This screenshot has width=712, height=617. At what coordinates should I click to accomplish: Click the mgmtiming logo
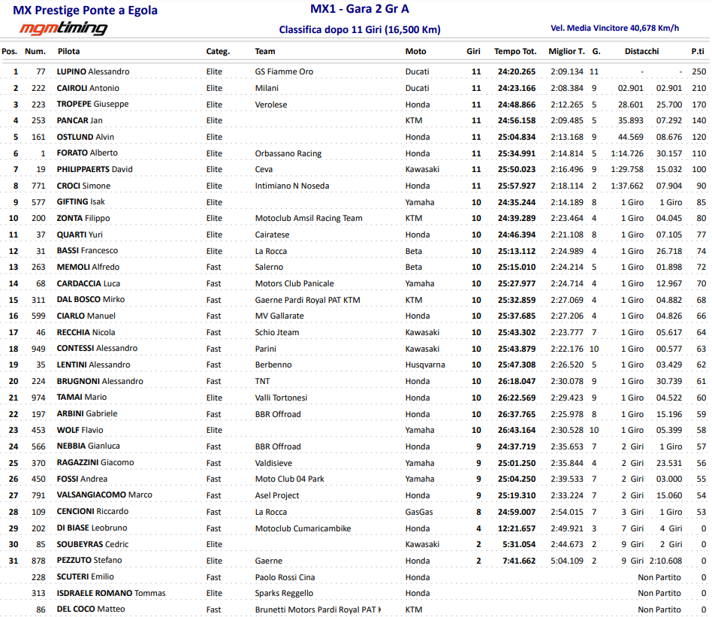click(63, 28)
